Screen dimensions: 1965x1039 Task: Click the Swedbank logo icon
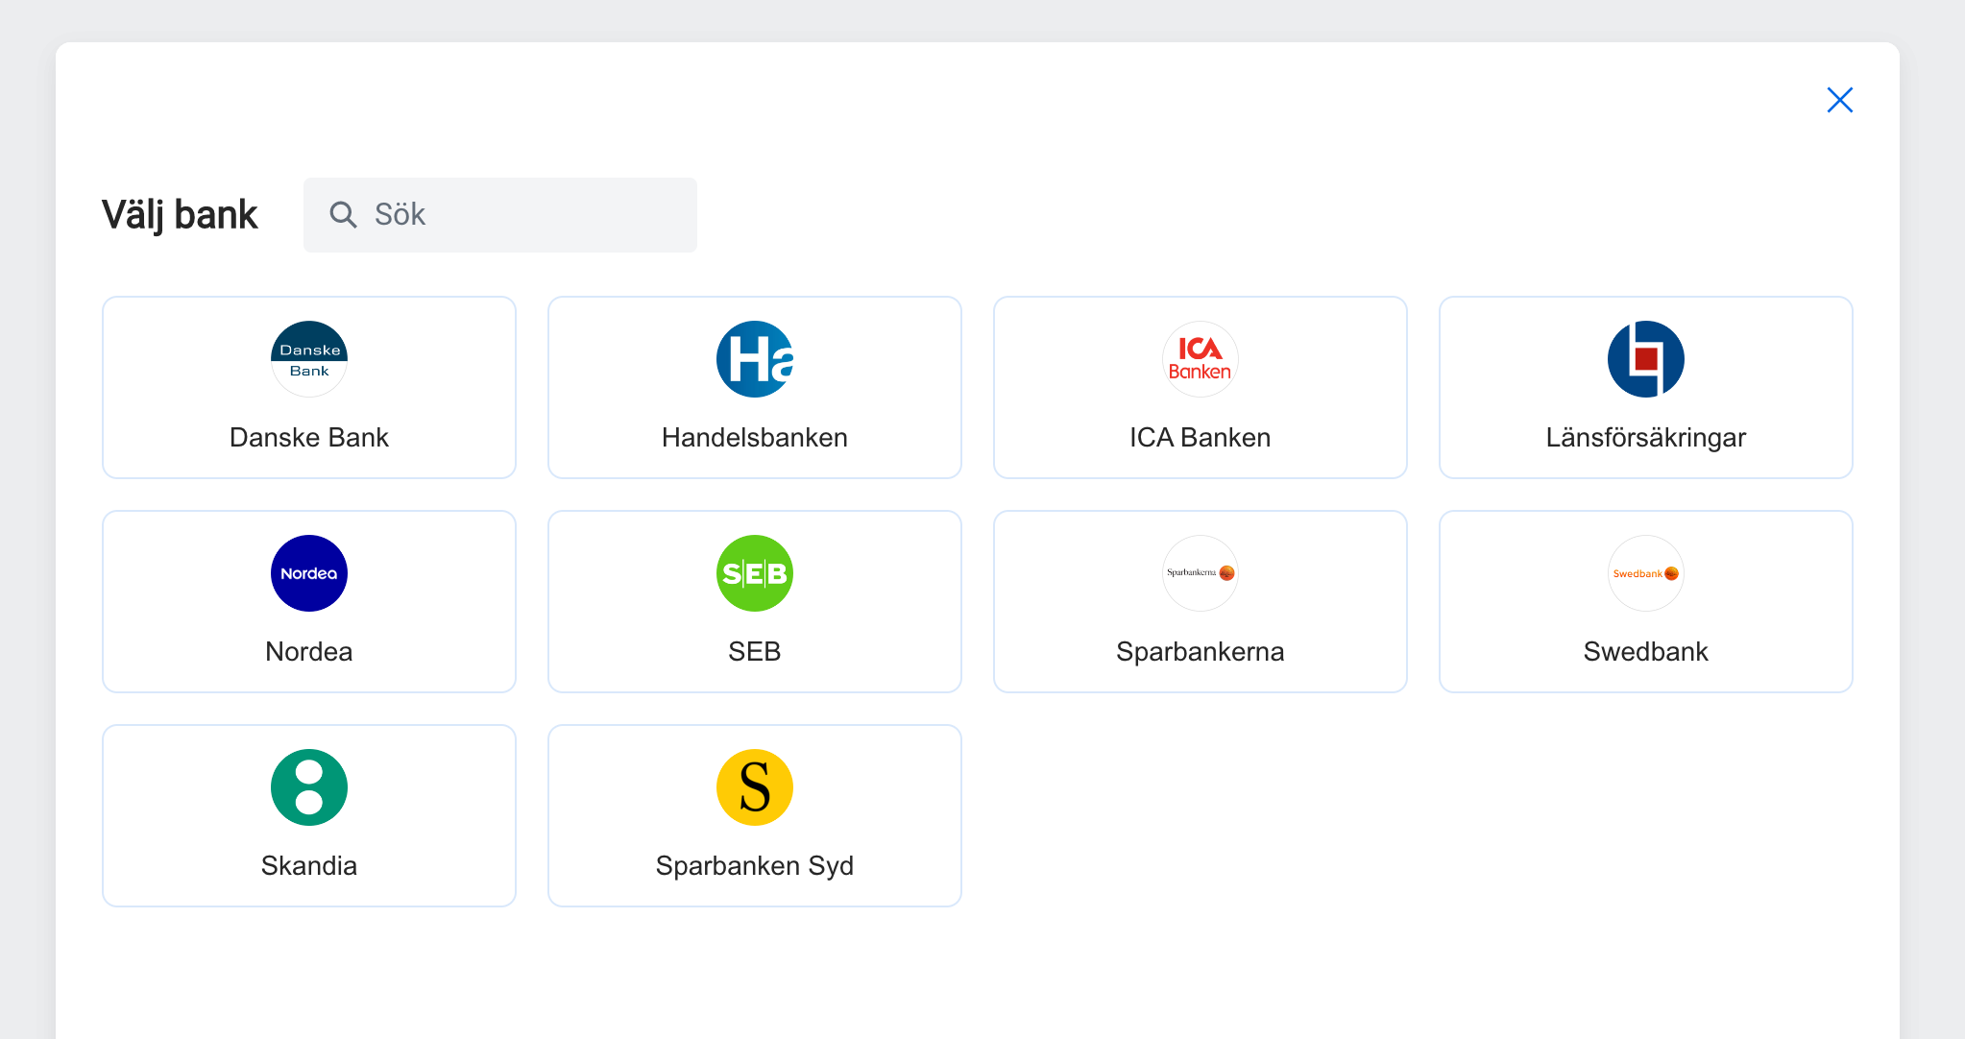coord(1646,573)
